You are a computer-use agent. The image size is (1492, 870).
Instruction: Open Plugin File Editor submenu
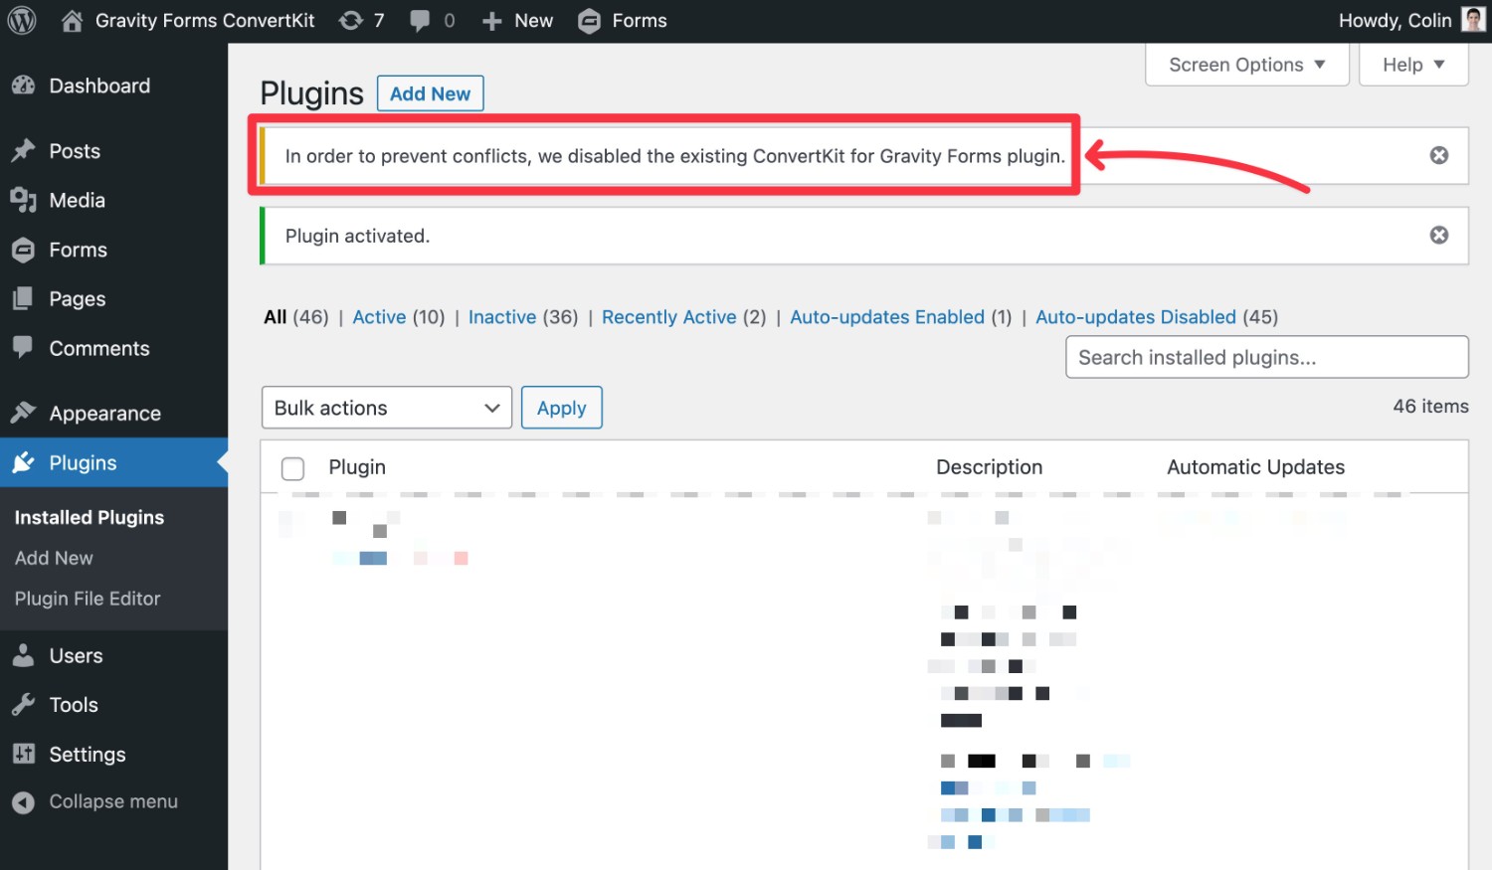pyautogui.click(x=88, y=599)
